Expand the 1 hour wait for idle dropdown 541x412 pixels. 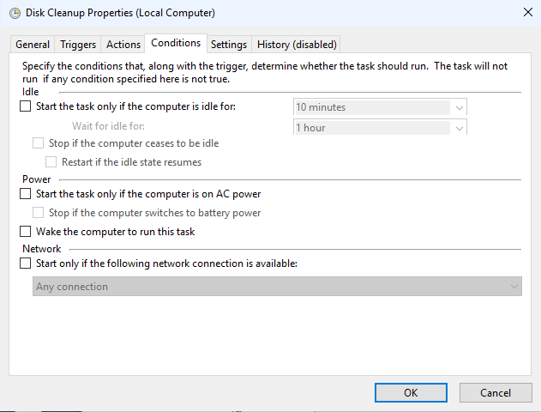point(380,127)
